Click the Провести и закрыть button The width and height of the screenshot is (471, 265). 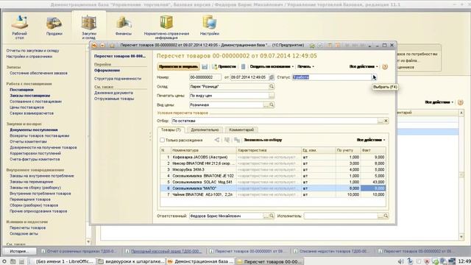[x=178, y=66]
